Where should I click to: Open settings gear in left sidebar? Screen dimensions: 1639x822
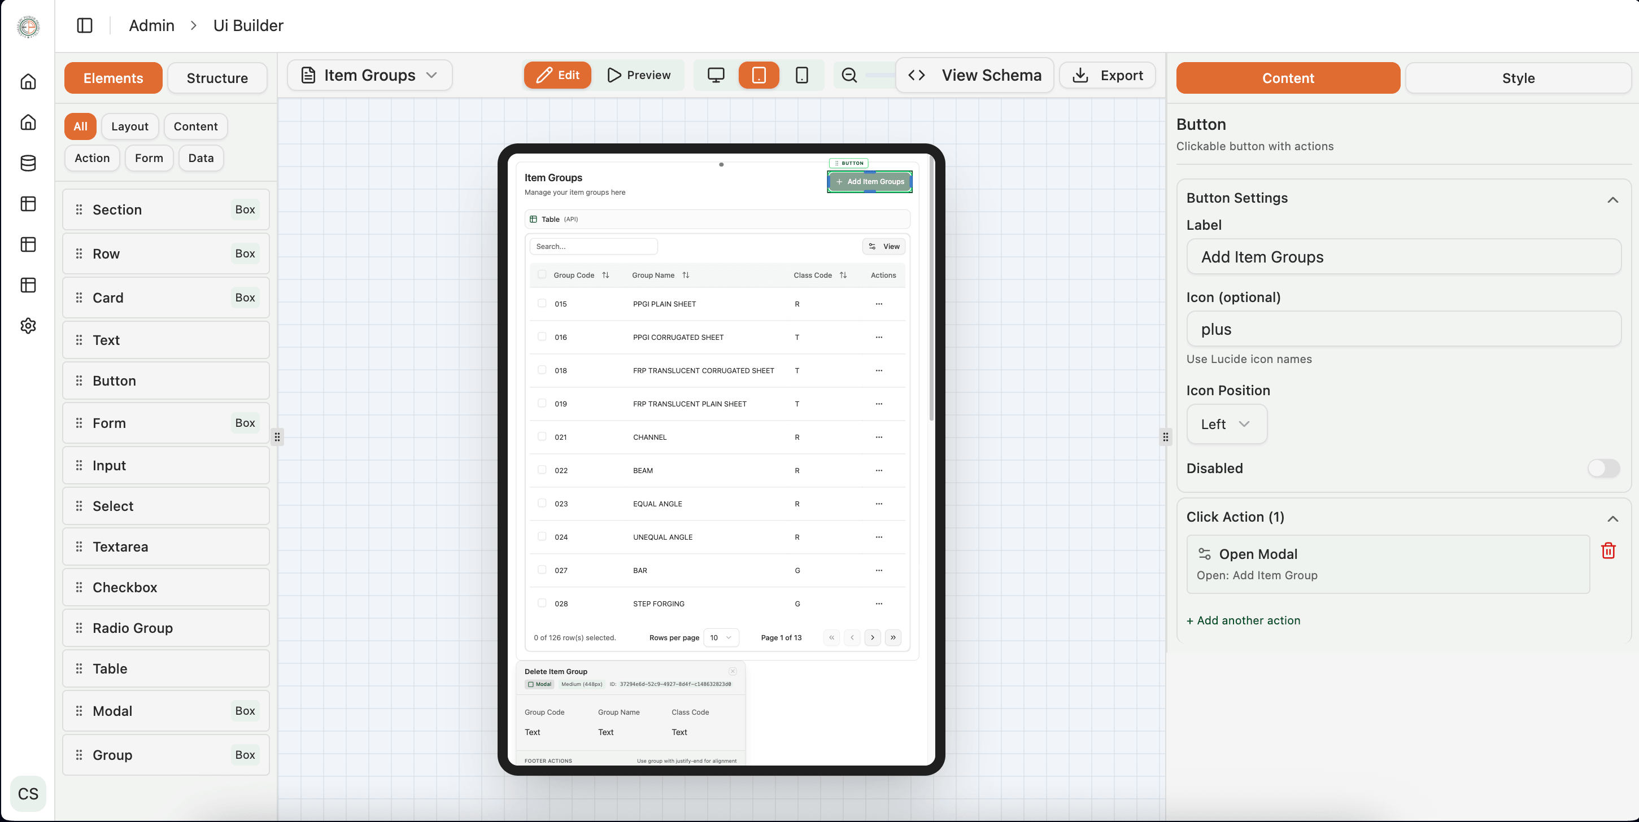[x=28, y=326]
